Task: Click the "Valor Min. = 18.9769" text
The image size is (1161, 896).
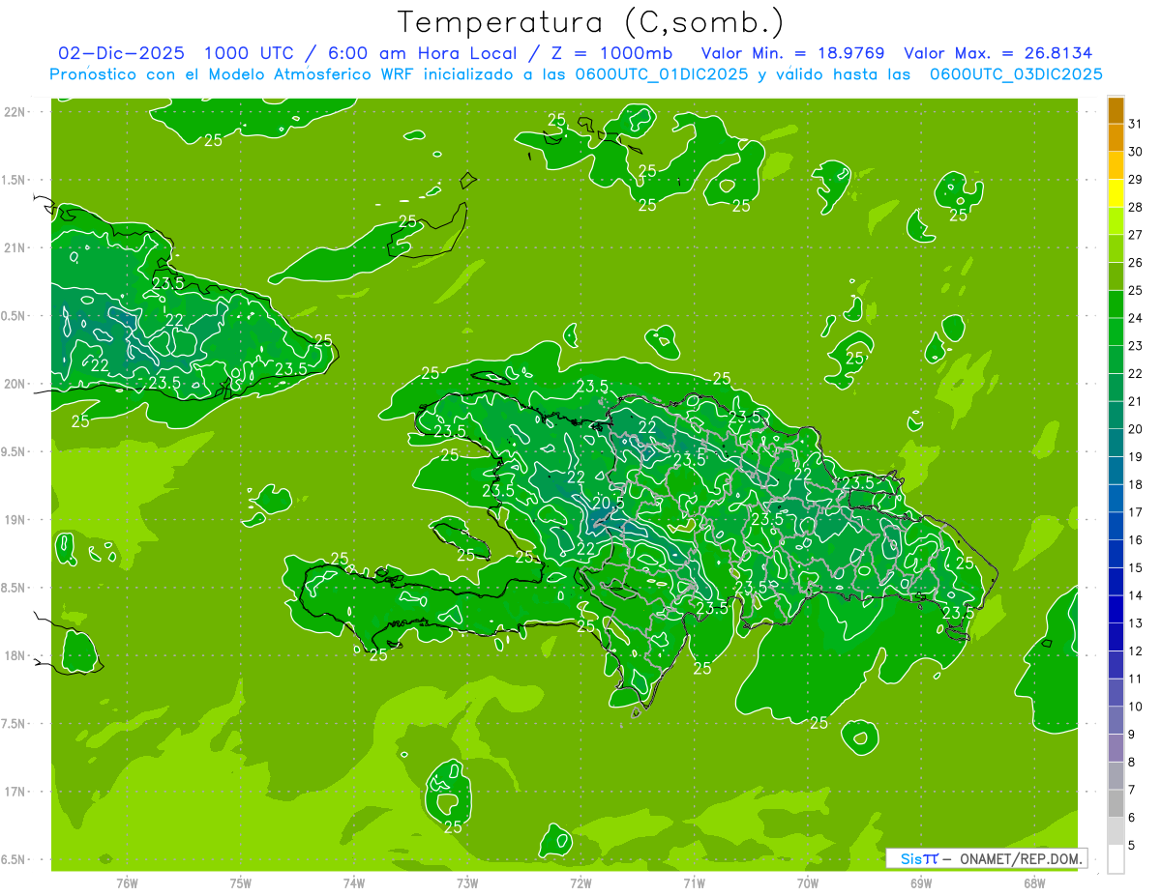Action: tap(795, 53)
